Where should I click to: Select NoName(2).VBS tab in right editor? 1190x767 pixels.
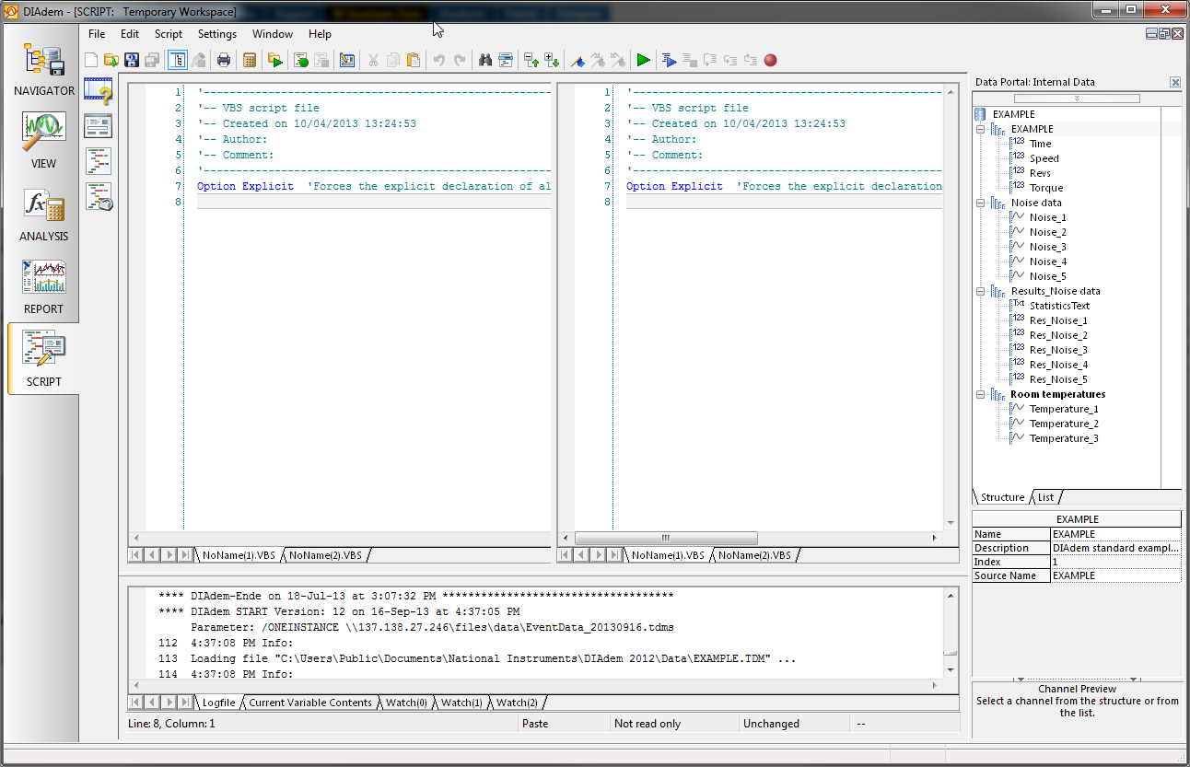pos(755,555)
